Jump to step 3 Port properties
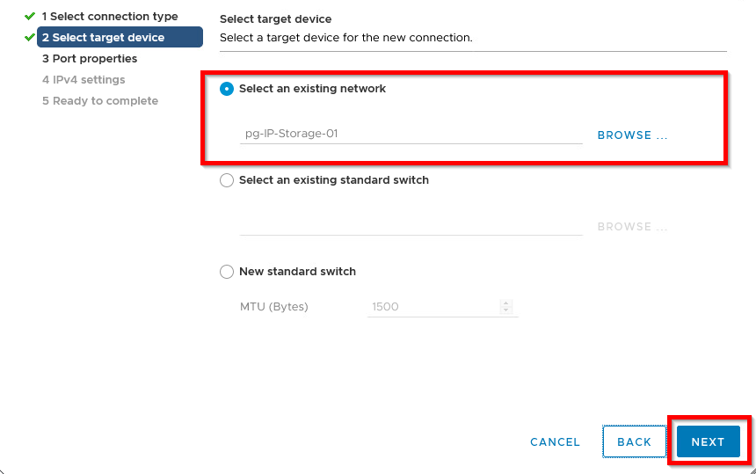This screenshot has height=474, width=756. (x=90, y=58)
